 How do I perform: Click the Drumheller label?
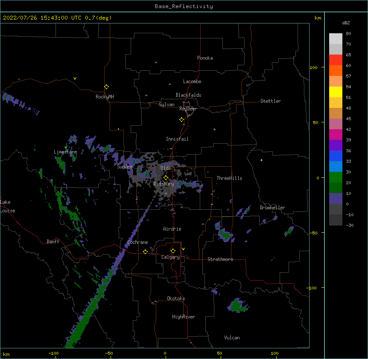(x=272, y=208)
